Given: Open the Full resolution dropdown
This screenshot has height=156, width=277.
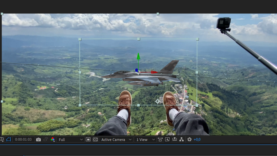Looking at the screenshot, I should point(71,140).
